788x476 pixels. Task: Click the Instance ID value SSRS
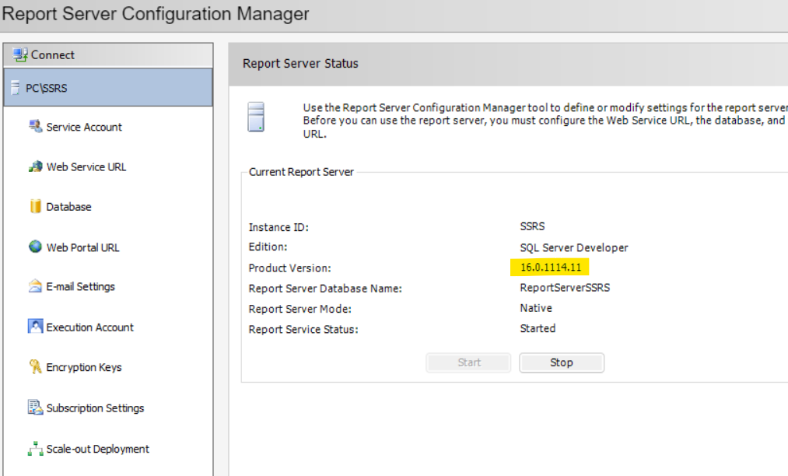tap(532, 226)
